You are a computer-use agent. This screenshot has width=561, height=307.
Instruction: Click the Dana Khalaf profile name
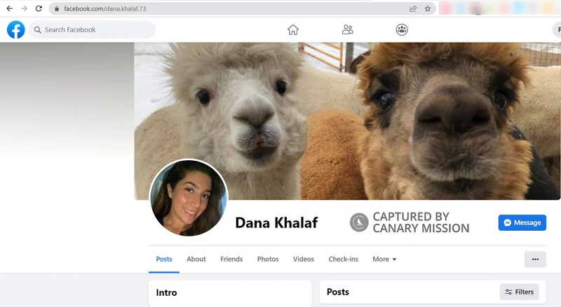[276, 223]
